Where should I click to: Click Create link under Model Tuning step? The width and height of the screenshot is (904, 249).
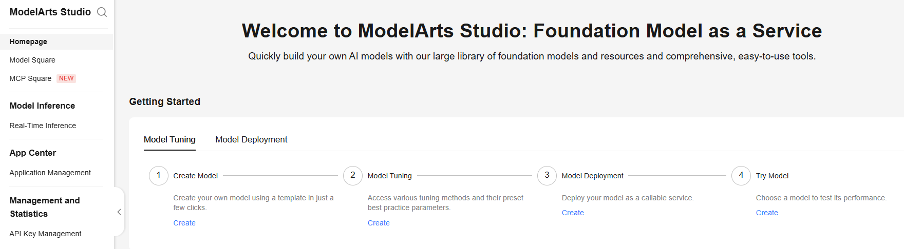[x=379, y=223]
